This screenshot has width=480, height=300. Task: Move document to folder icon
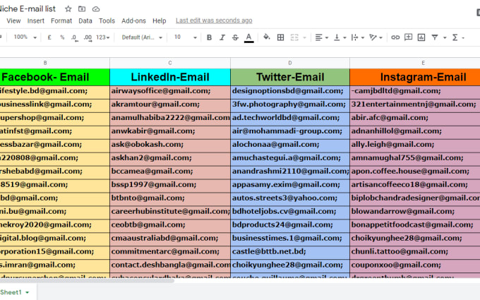pos(82,9)
